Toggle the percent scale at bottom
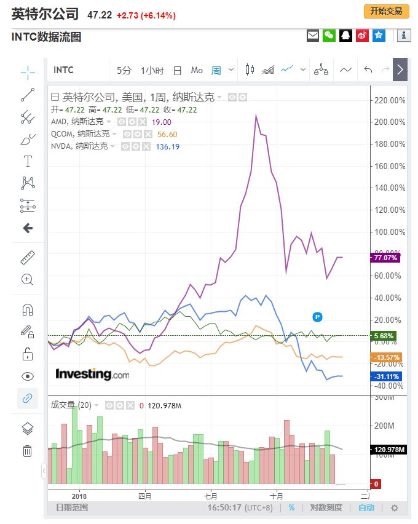 pos(291,508)
